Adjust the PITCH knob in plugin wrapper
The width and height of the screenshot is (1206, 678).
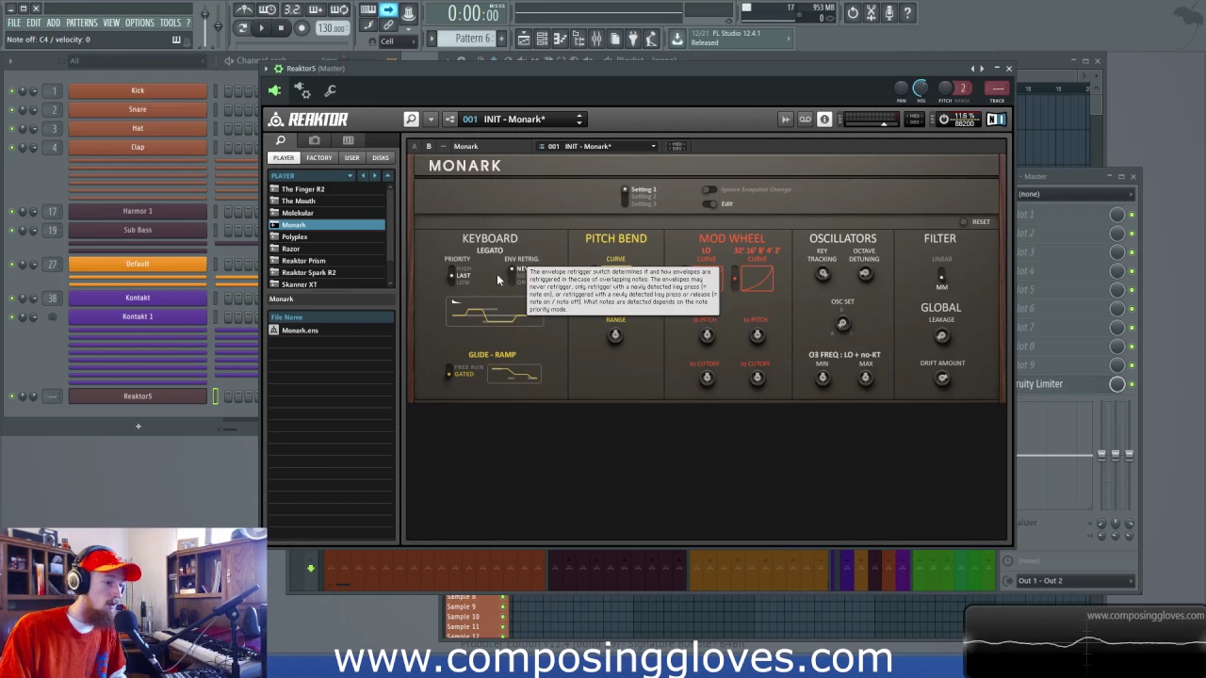click(945, 89)
